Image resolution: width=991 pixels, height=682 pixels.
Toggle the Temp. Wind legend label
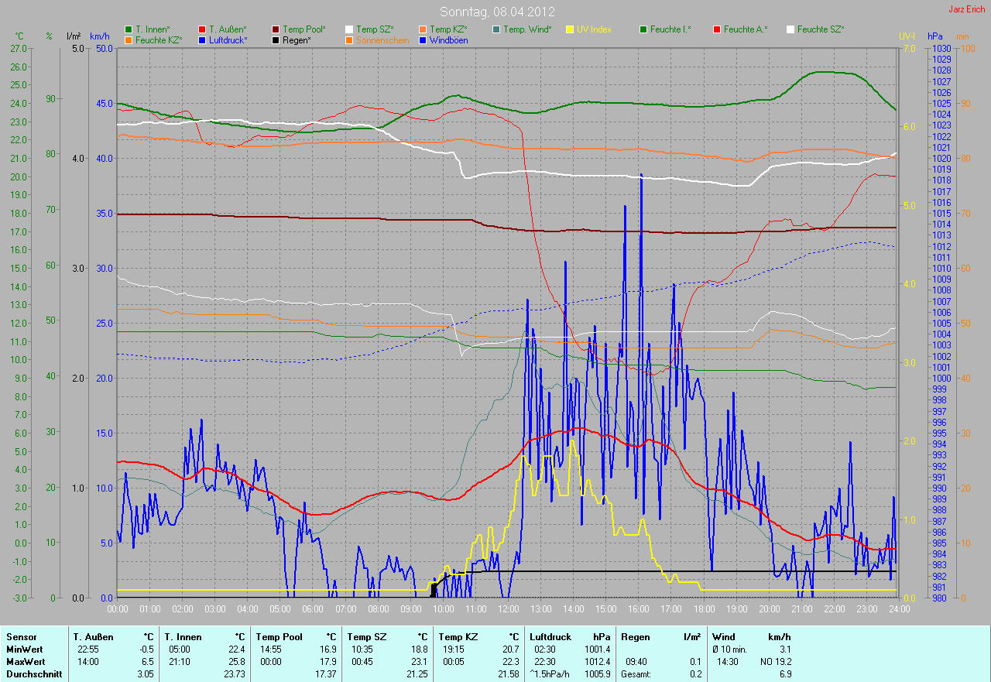527,29
